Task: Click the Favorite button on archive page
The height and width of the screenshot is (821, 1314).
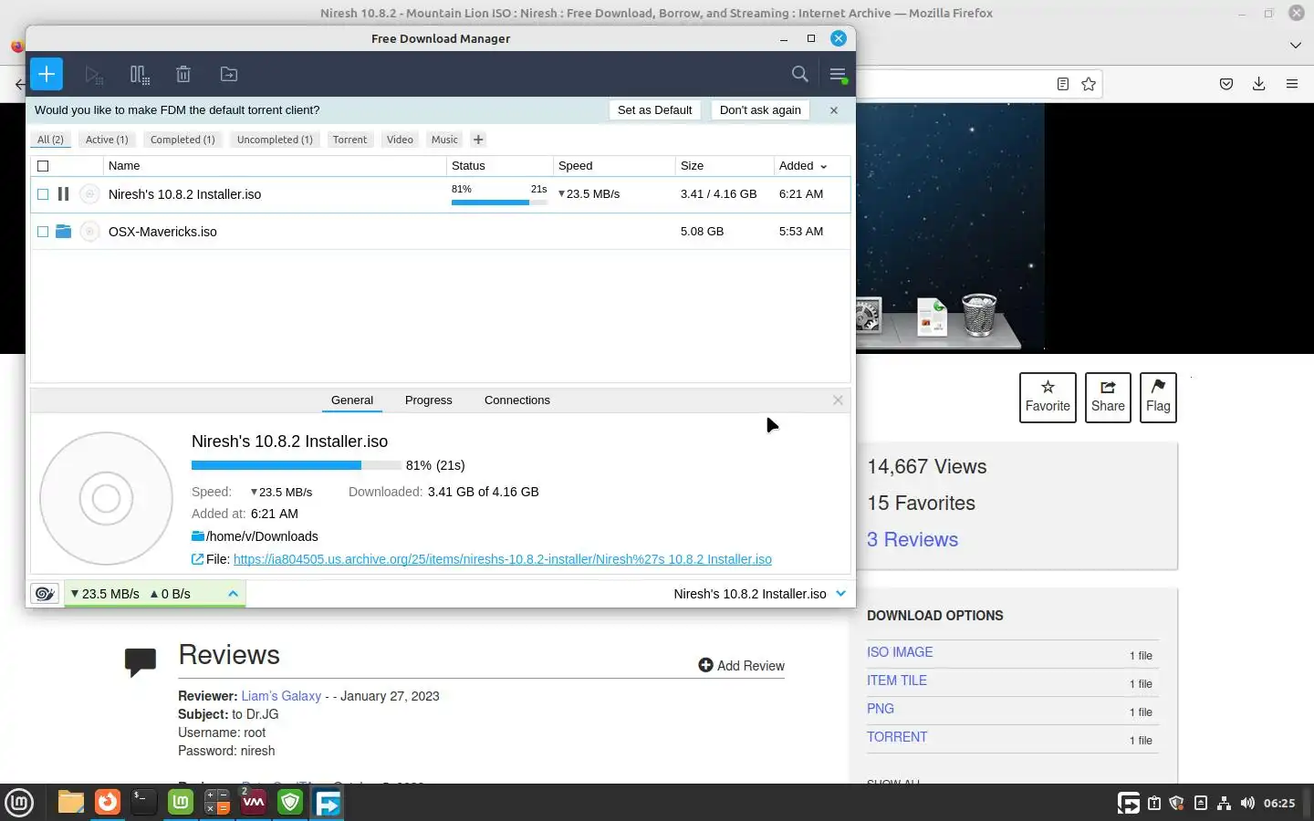Action: (x=1048, y=398)
